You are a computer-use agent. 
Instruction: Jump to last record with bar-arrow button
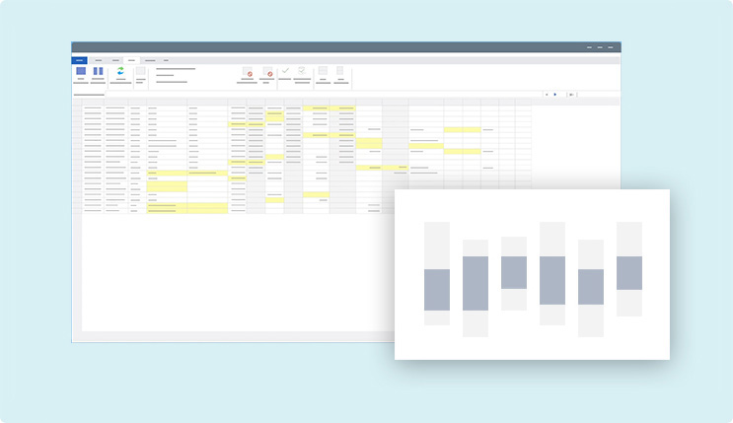571,95
